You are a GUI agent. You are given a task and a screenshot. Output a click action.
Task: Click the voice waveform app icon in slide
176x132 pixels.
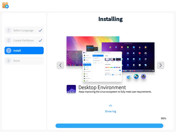pyautogui.click(x=129, y=77)
